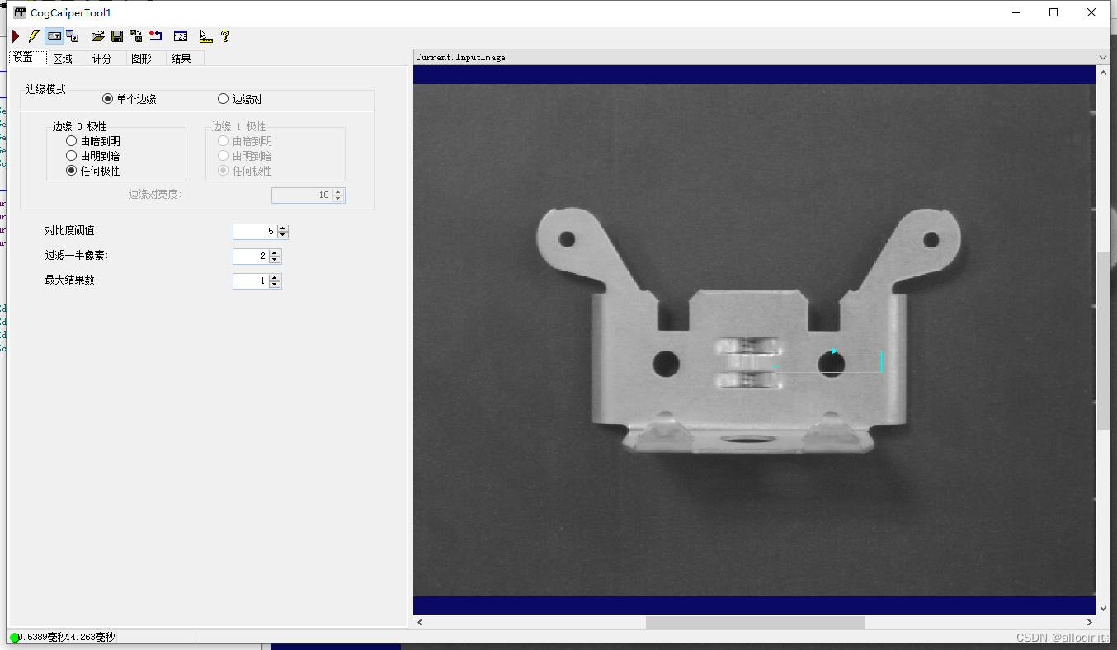
Task: Decrease 对比度阈值 with down arrow
Action: (x=283, y=235)
